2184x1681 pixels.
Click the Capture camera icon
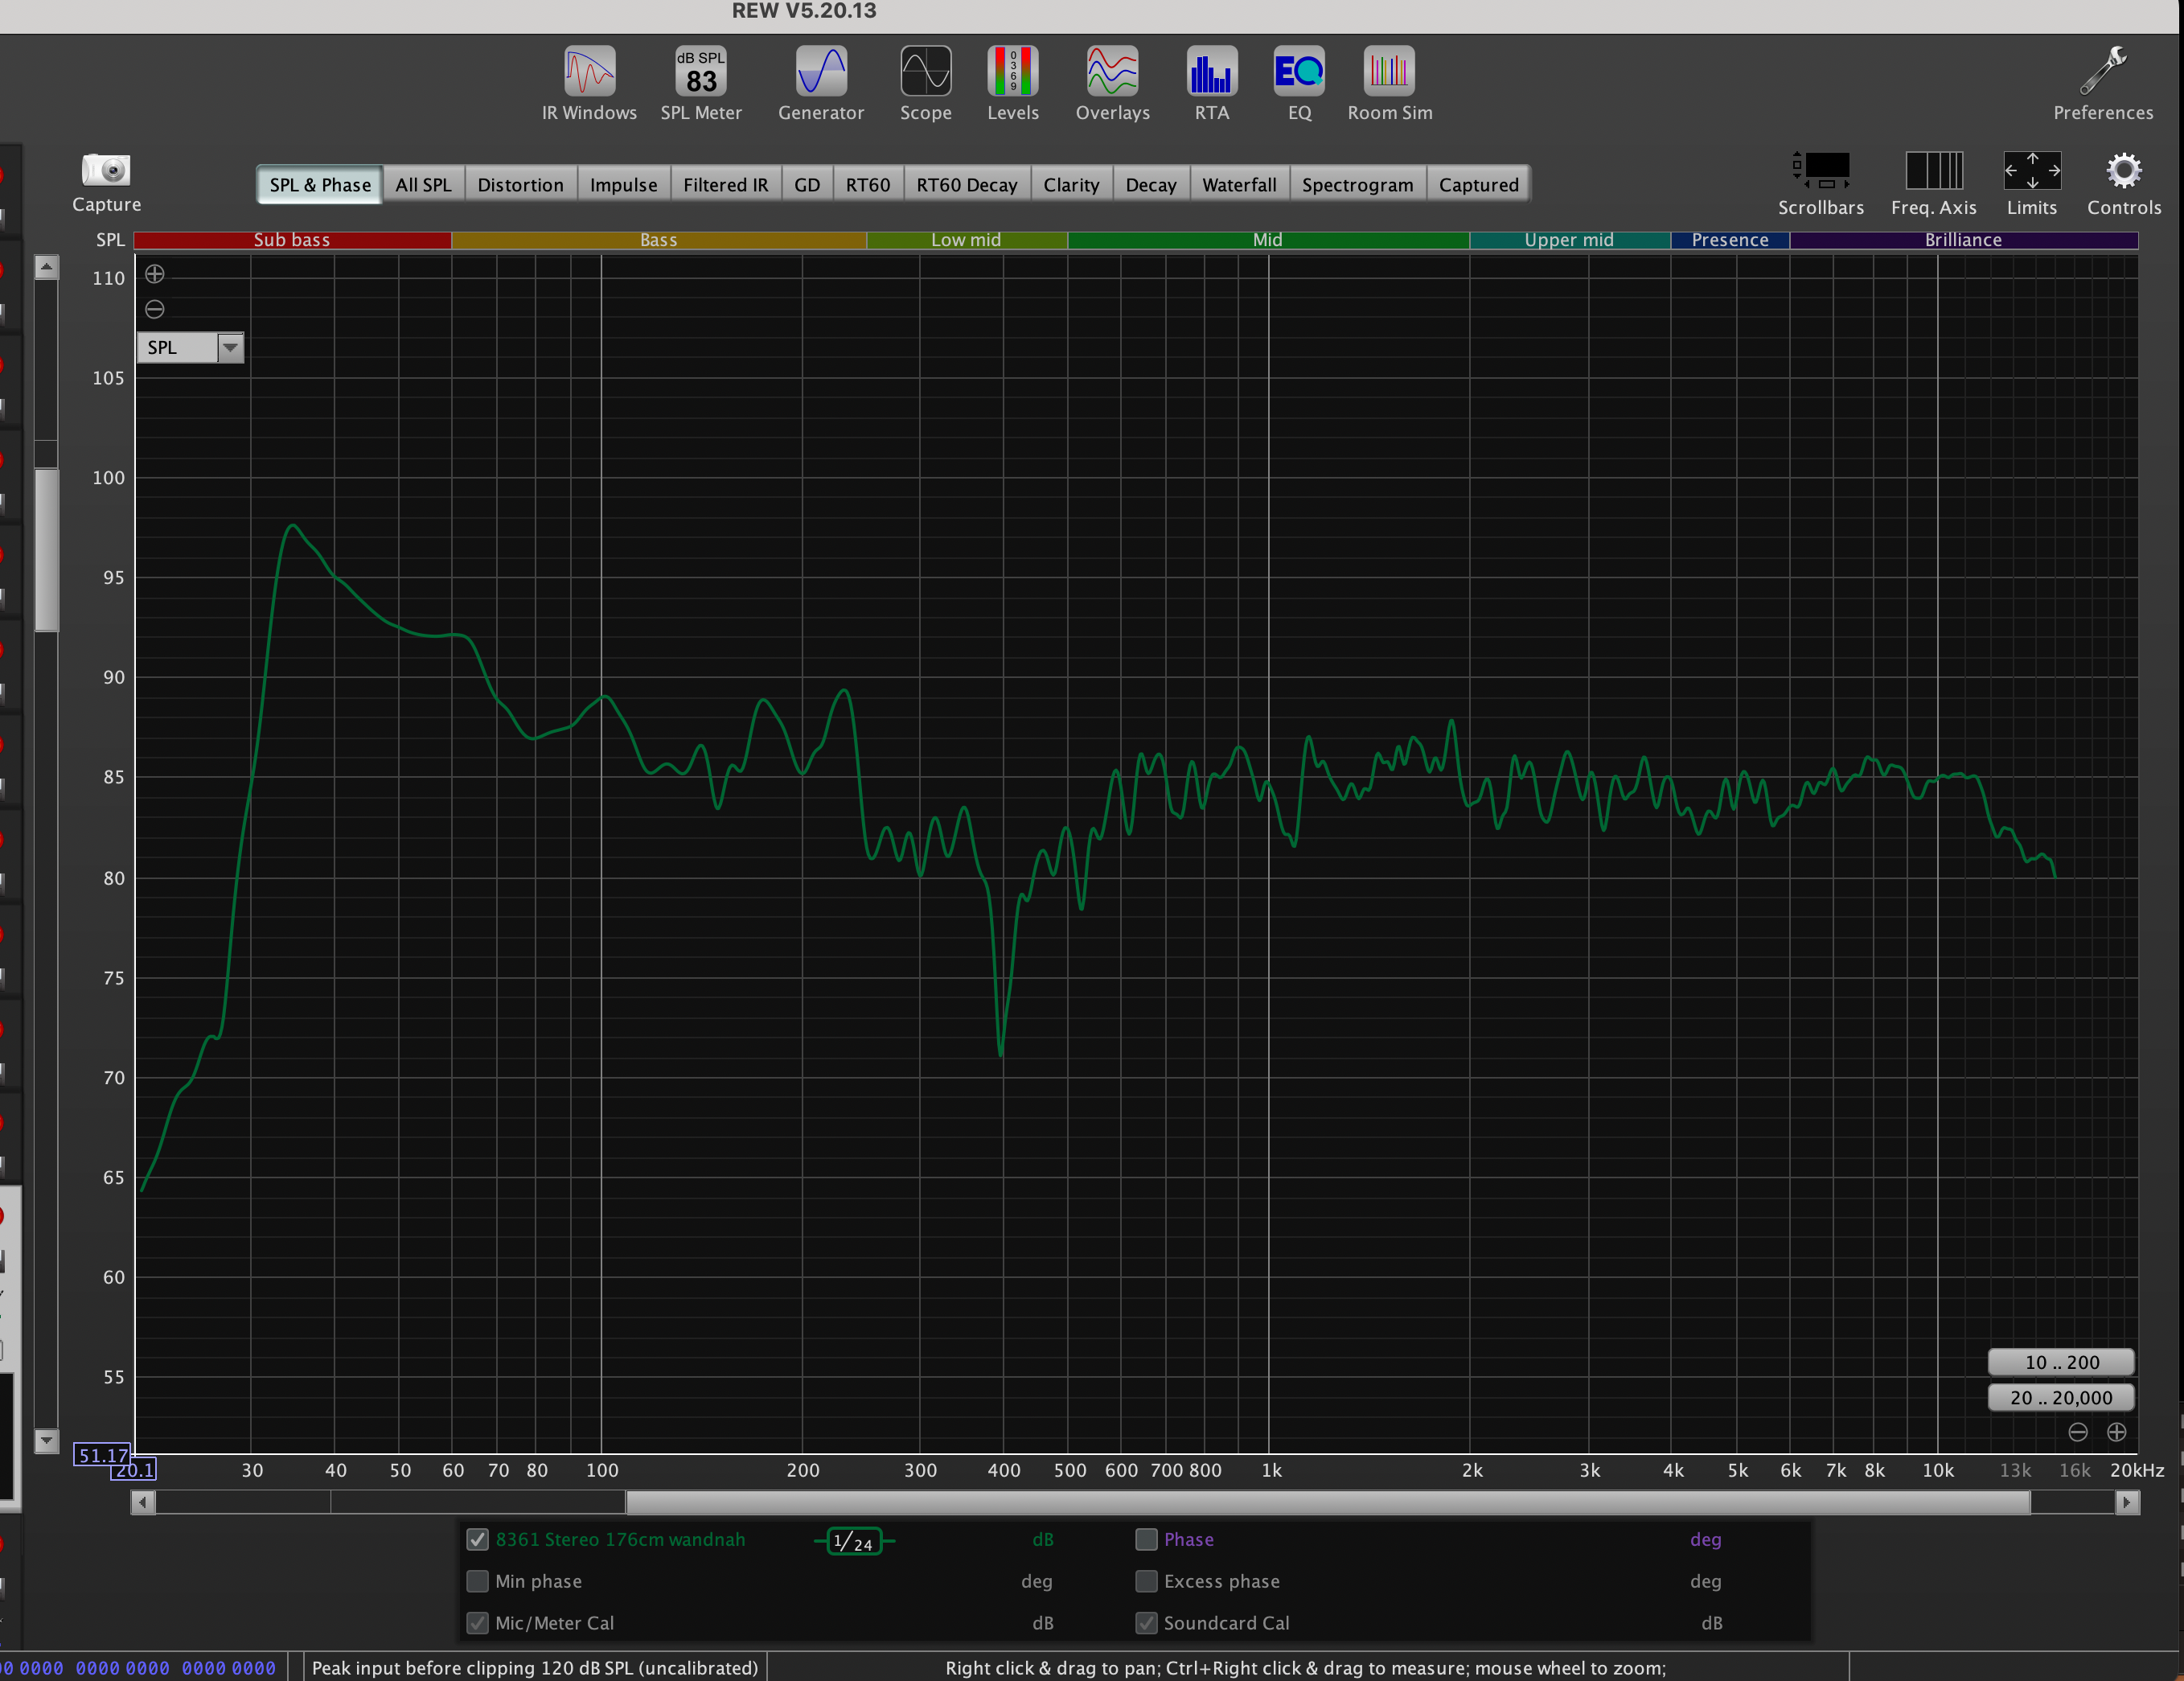click(106, 170)
